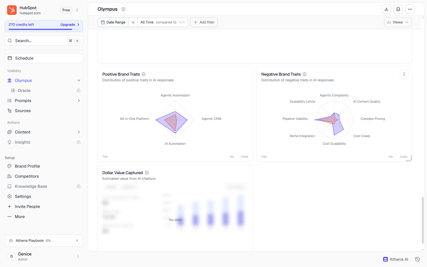Open the Oracle sidebar item

click(44, 90)
